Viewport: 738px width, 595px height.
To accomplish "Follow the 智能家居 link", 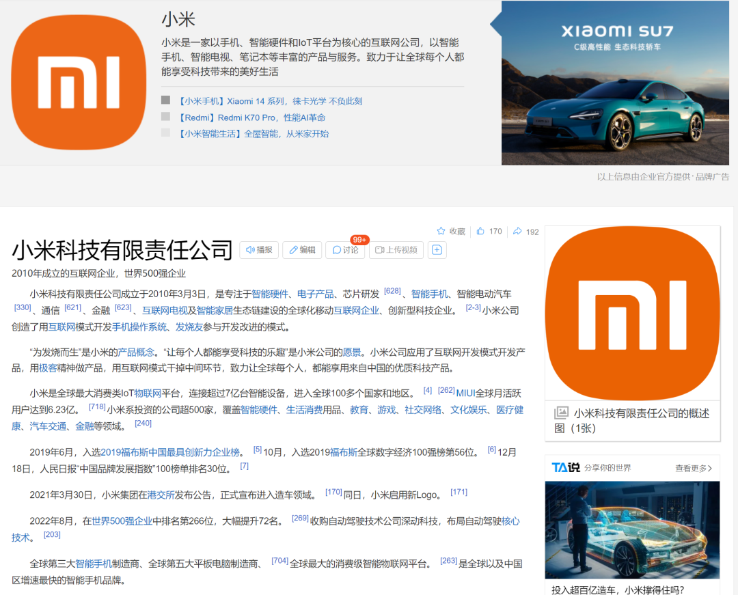I will point(215,310).
